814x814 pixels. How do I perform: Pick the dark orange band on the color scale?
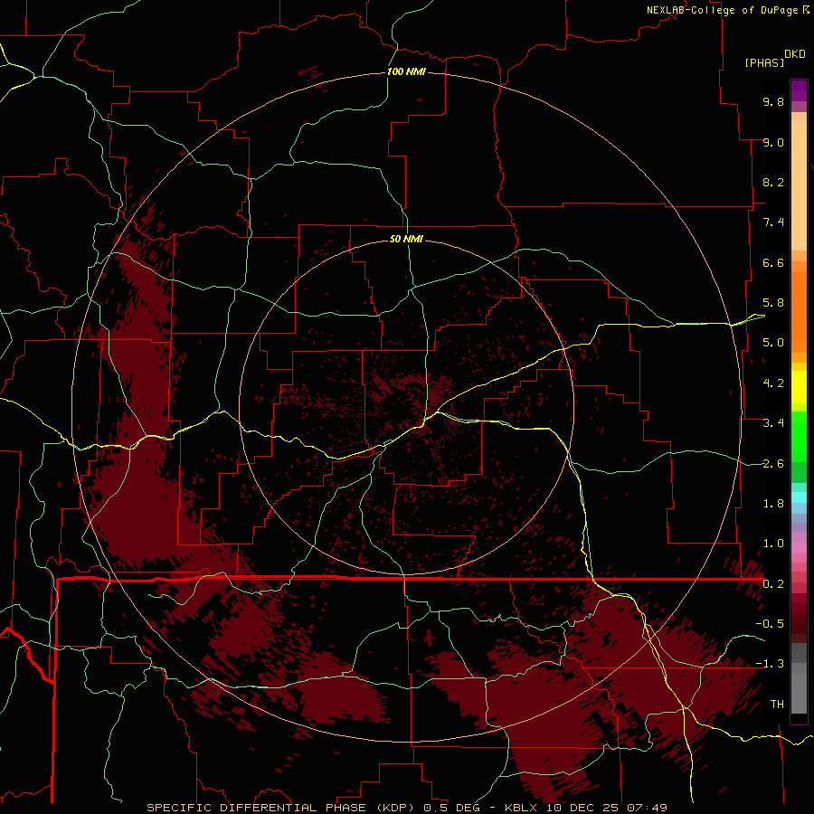pos(799,313)
